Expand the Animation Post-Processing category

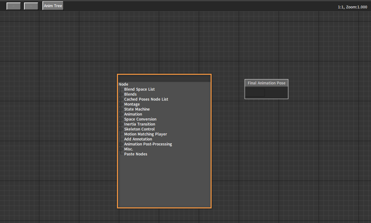coord(121,144)
